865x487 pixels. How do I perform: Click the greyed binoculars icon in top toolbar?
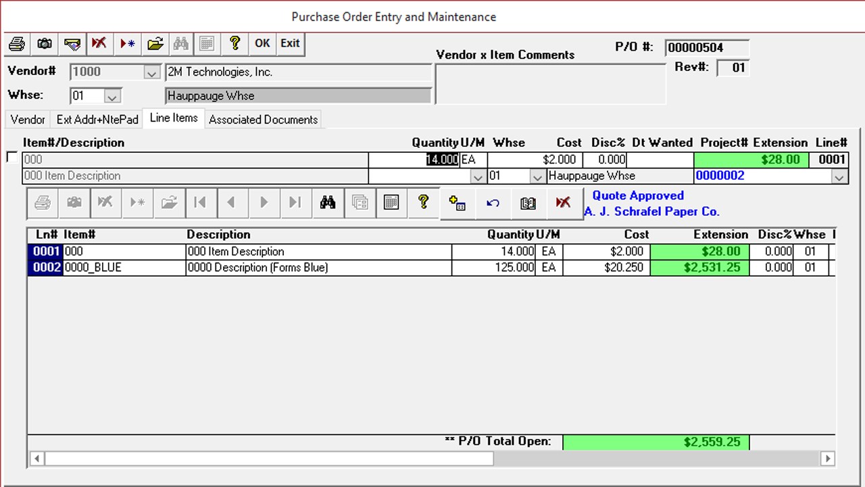pos(181,44)
